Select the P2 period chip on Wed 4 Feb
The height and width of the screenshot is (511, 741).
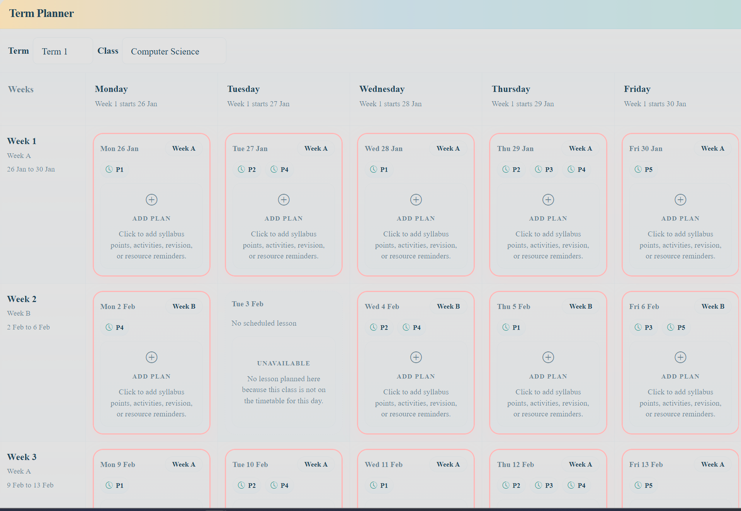379,327
